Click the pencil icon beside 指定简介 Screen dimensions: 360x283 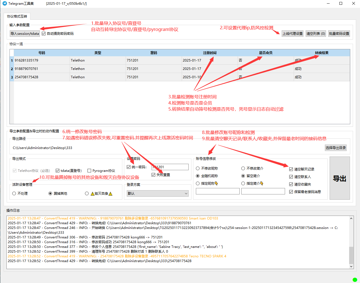(262, 184)
